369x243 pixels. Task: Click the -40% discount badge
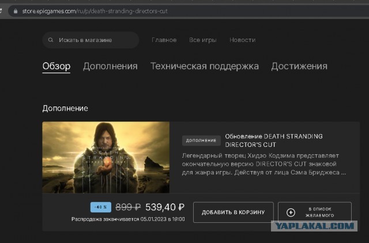tap(101, 207)
